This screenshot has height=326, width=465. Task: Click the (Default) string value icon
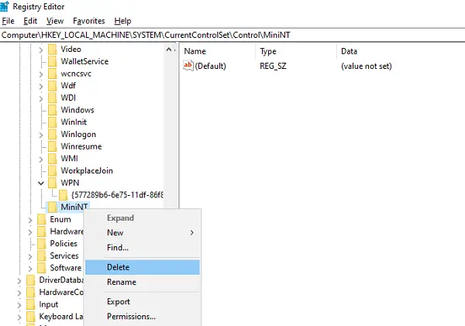pyautogui.click(x=188, y=66)
